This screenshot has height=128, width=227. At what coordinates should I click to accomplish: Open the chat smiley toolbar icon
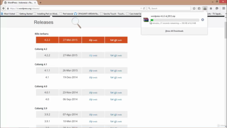pyautogui.click(x=217, y=9)
